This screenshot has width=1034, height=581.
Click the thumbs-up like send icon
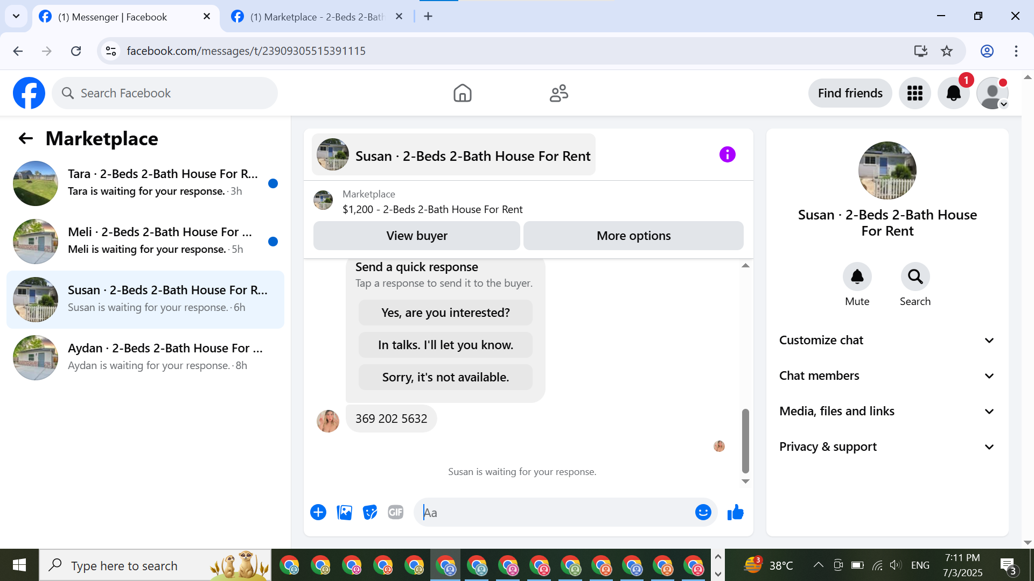(x=735, y=513)
